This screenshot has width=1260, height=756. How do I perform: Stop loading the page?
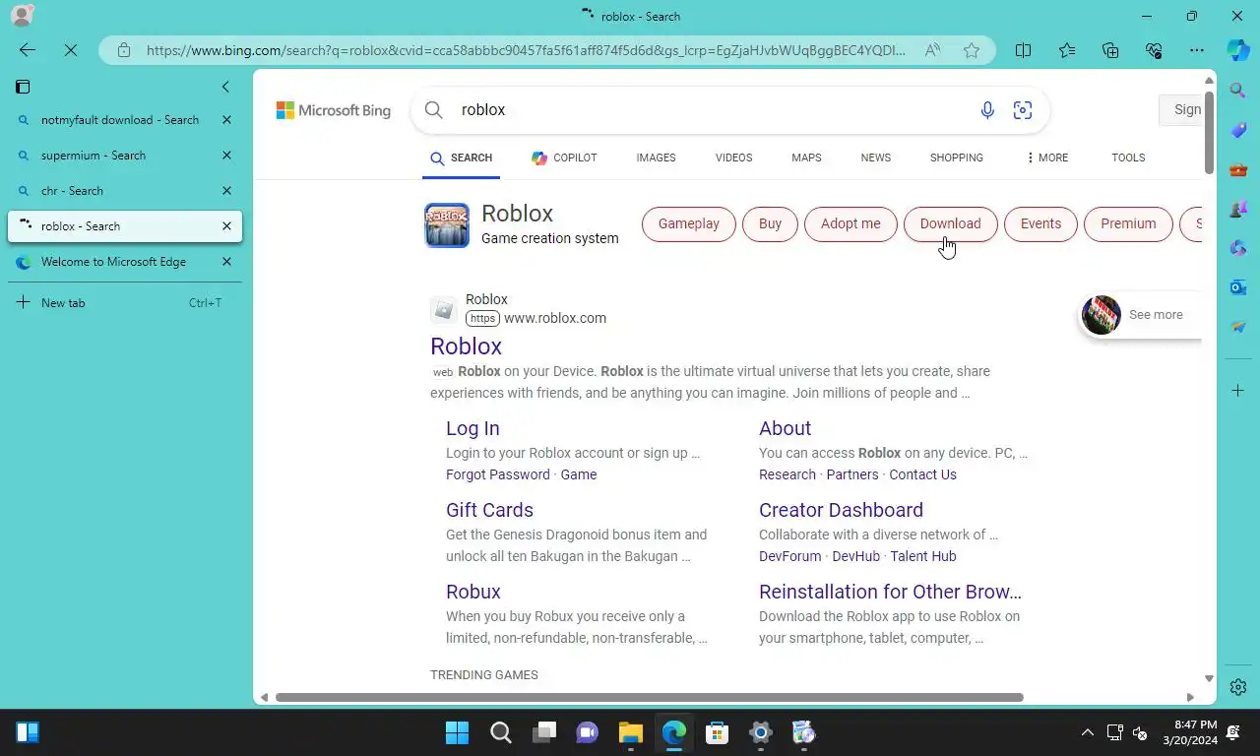pyautogui.click(x=71, y=50)
